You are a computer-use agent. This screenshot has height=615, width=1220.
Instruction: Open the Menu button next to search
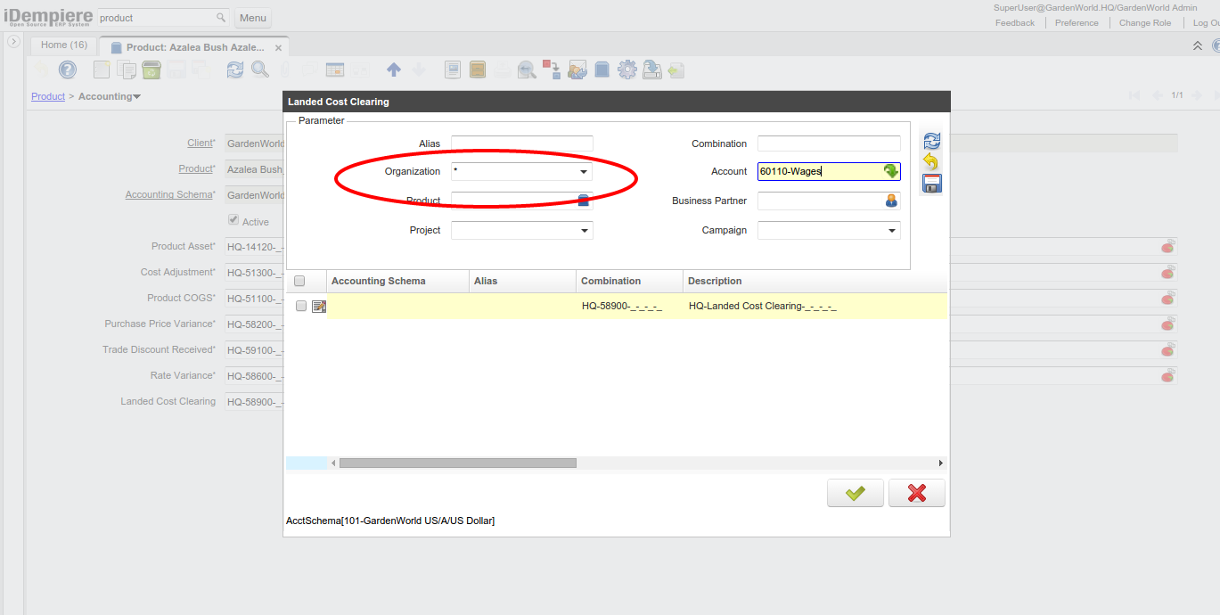tap(253, 18)
